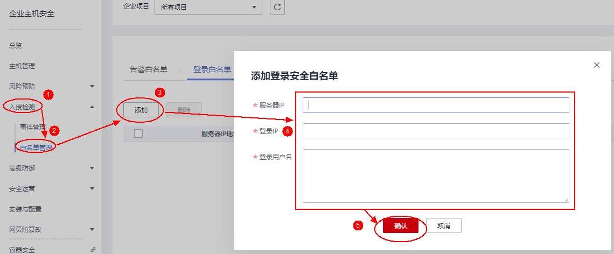Click the 企业主机安全 title
This screenshot has height=254, width=614.
pos(32,13)
